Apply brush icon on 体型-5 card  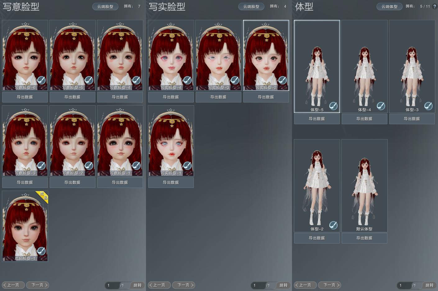coord(333,106)
